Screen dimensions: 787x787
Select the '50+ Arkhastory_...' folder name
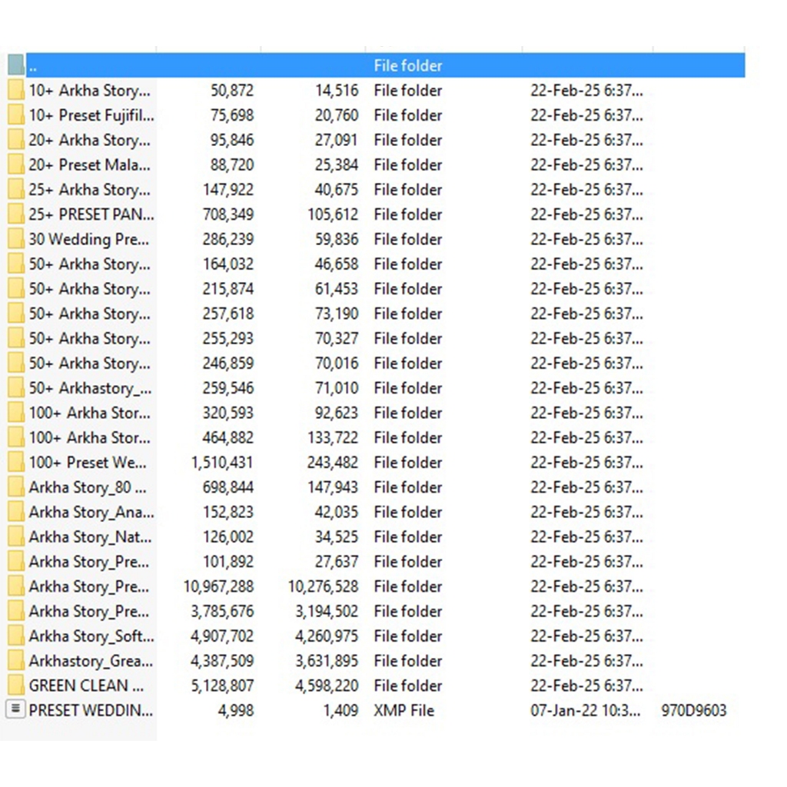click(x=91, y=388)
